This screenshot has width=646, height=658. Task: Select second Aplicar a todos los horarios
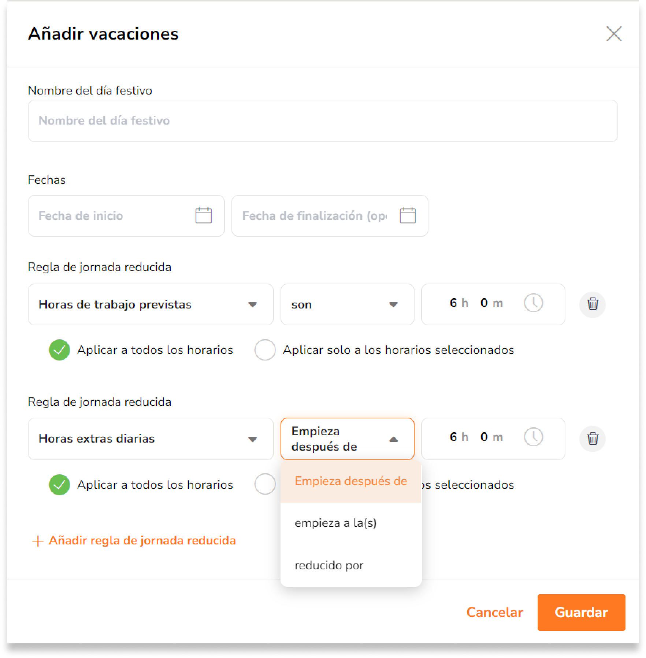(x=59, y=484)
